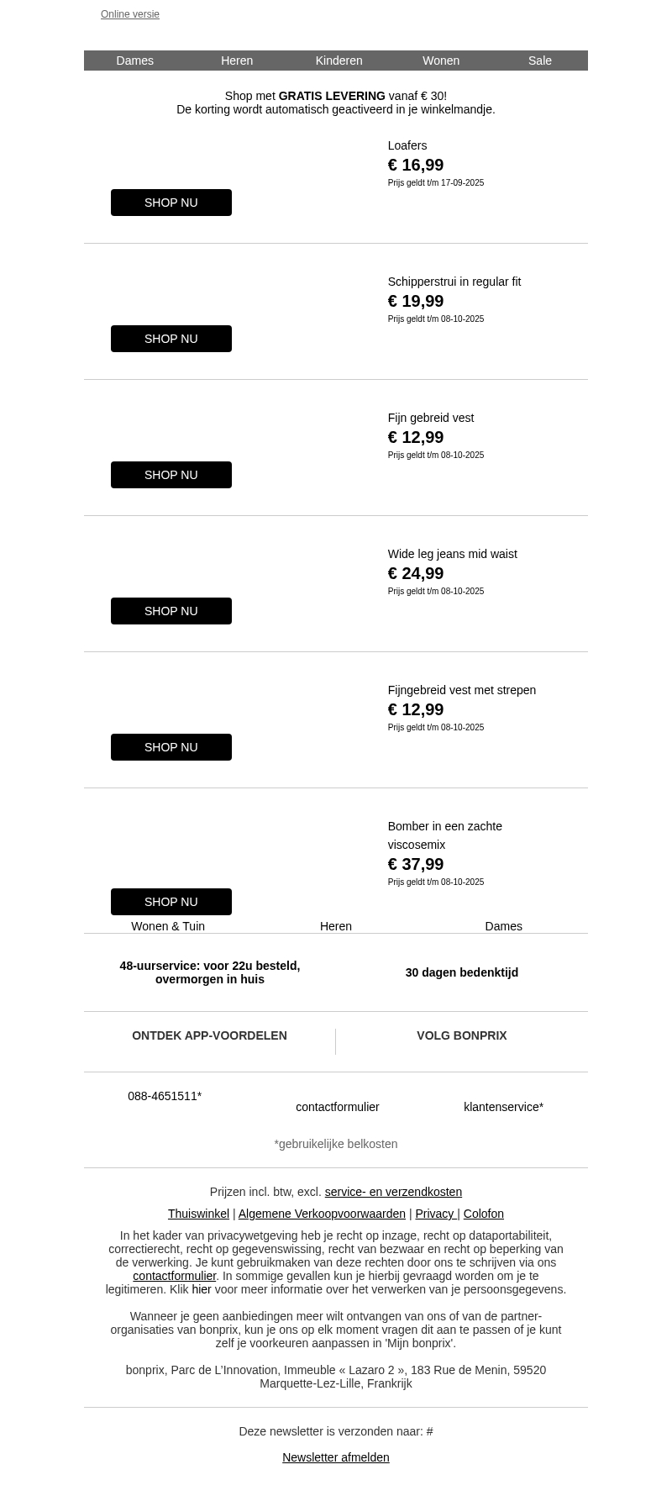Click ONTDEK APP-VOORDELEN
The width and height of the screenshot is (672, 1496).
pos(209,1035)
